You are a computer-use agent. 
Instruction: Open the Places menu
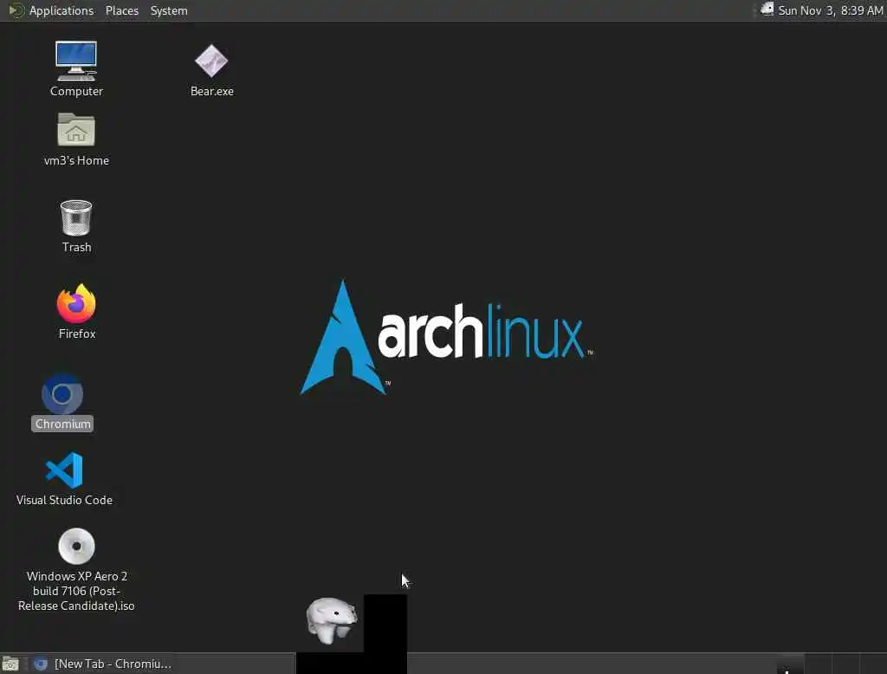pyautogui.click(x=122, y=10)
